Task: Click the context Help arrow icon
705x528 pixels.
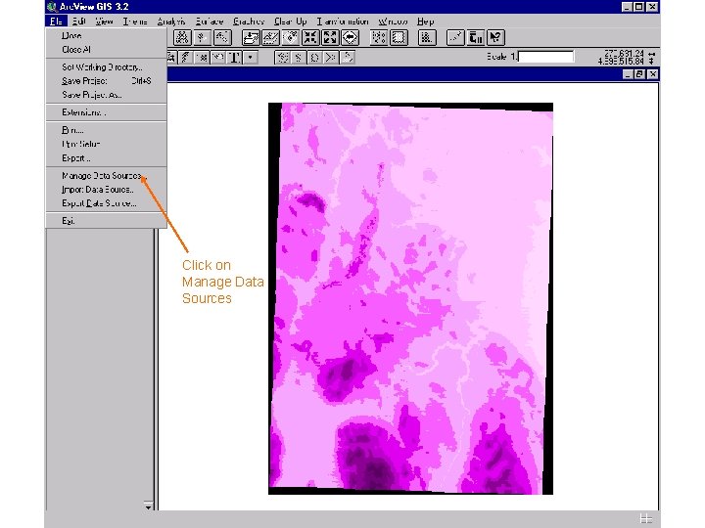Action: 496,38
